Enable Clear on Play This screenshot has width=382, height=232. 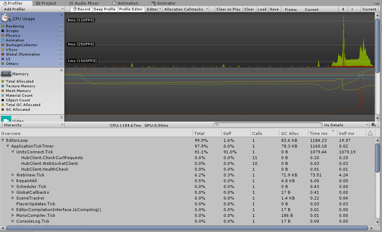228,9
